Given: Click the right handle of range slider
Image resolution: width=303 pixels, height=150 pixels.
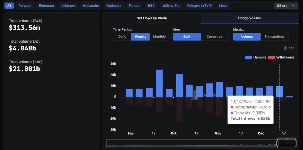Looking at the screenshot, I should tap(296, 143).
